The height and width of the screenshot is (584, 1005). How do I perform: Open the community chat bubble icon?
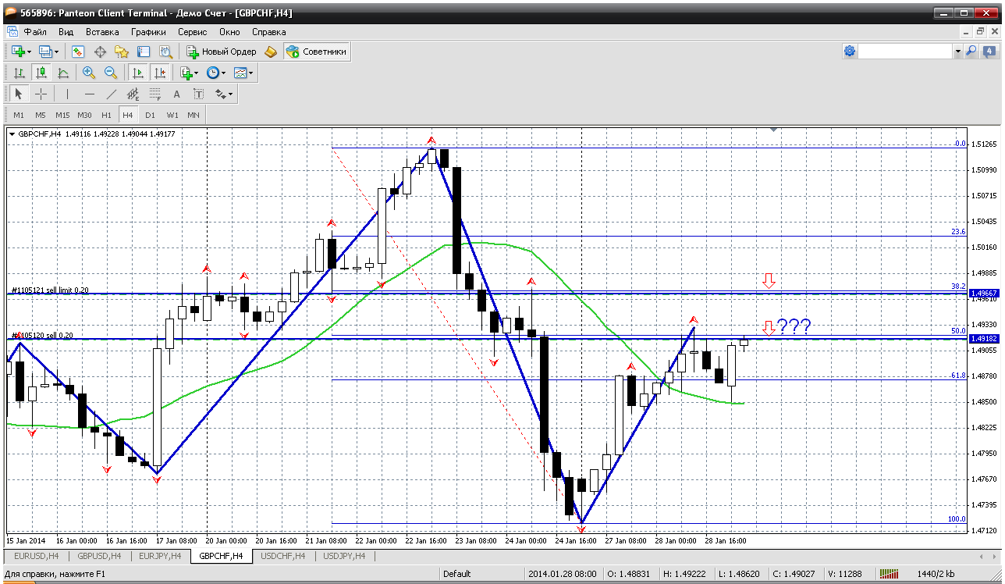click(x=989, y=51)
